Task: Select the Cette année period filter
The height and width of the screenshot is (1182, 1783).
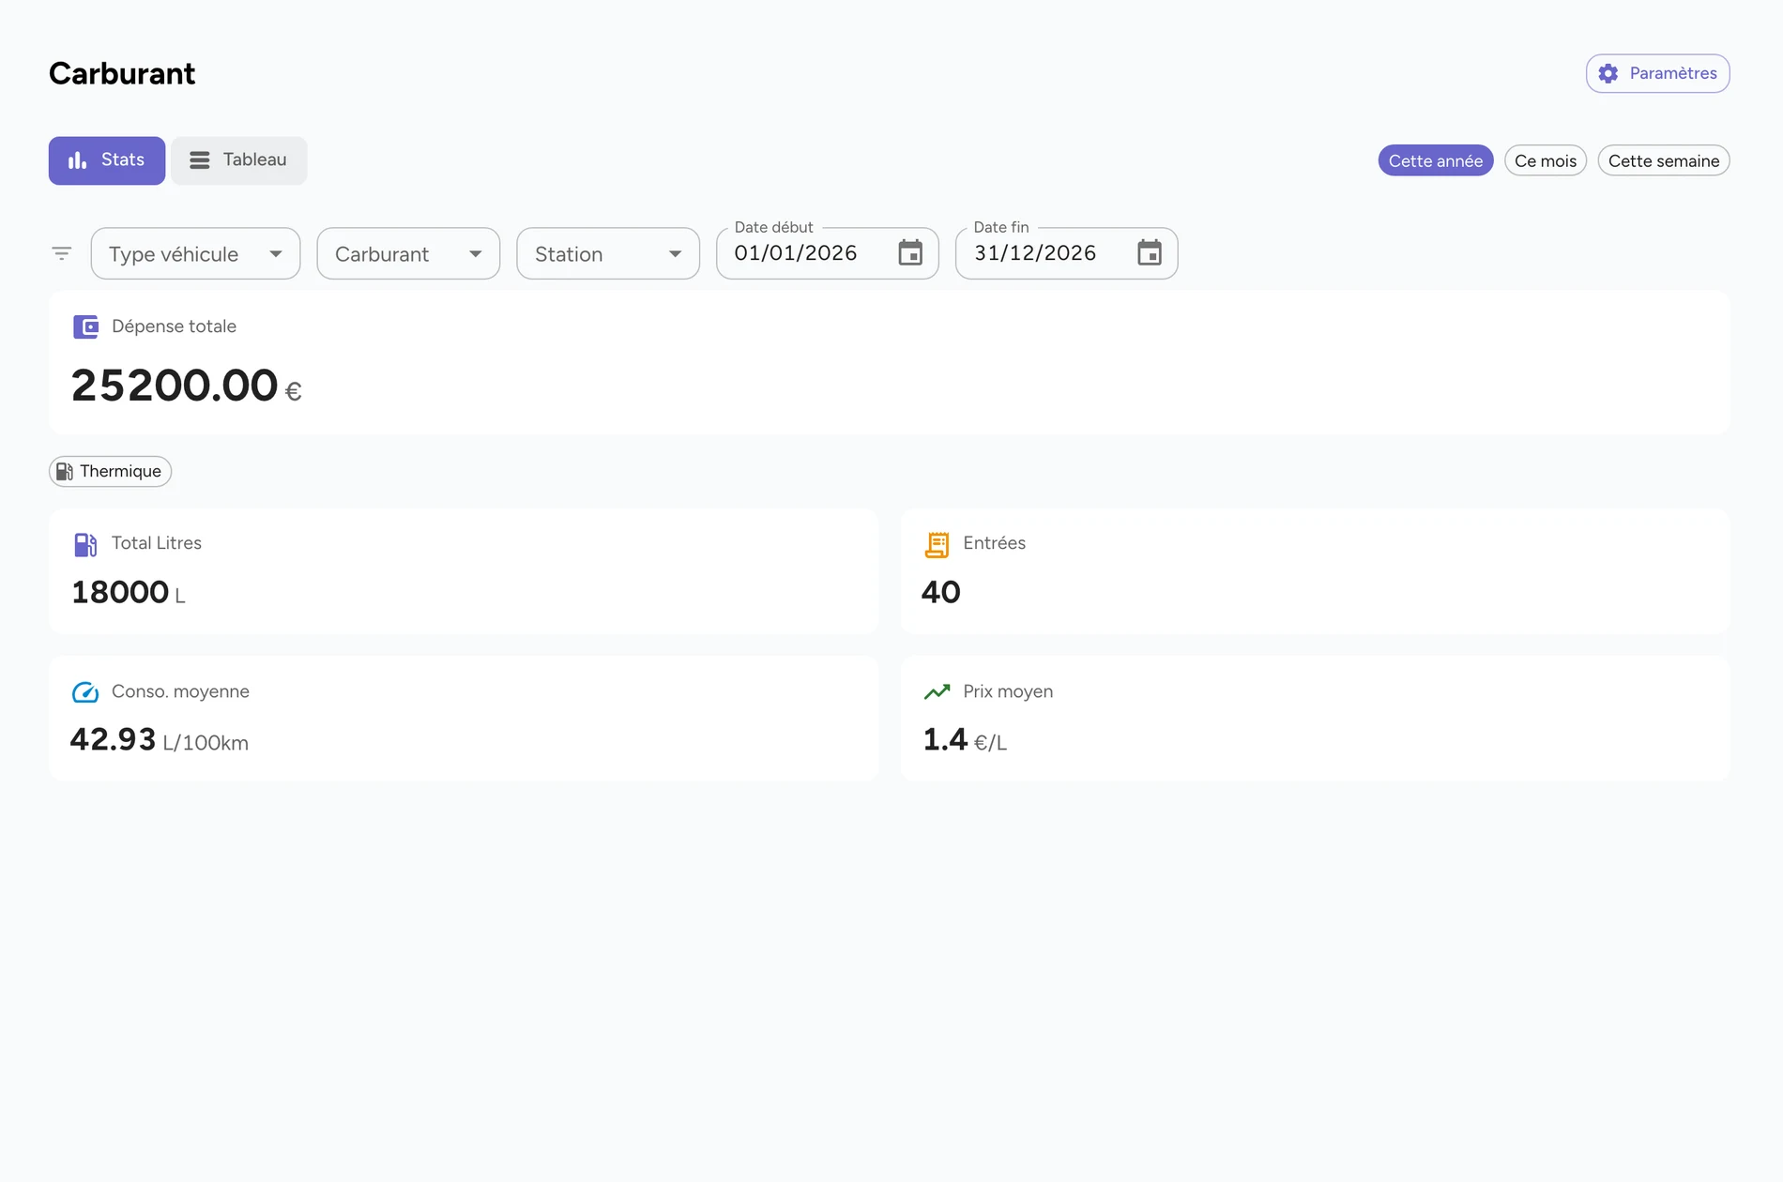Action: (1435, 160)
